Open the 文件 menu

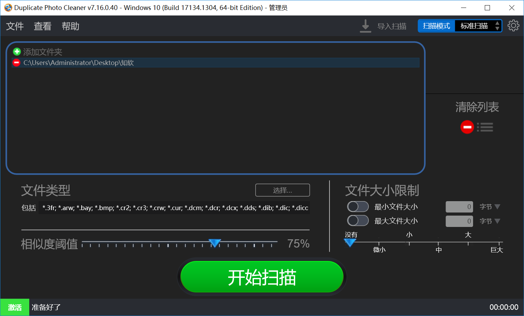pos(15,26)
